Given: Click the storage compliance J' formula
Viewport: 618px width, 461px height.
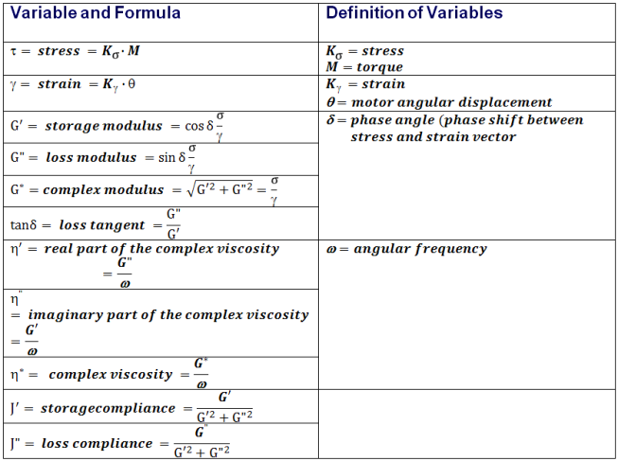Looking at the screenshot, I should pyautogui.click(x=132, y=407).
